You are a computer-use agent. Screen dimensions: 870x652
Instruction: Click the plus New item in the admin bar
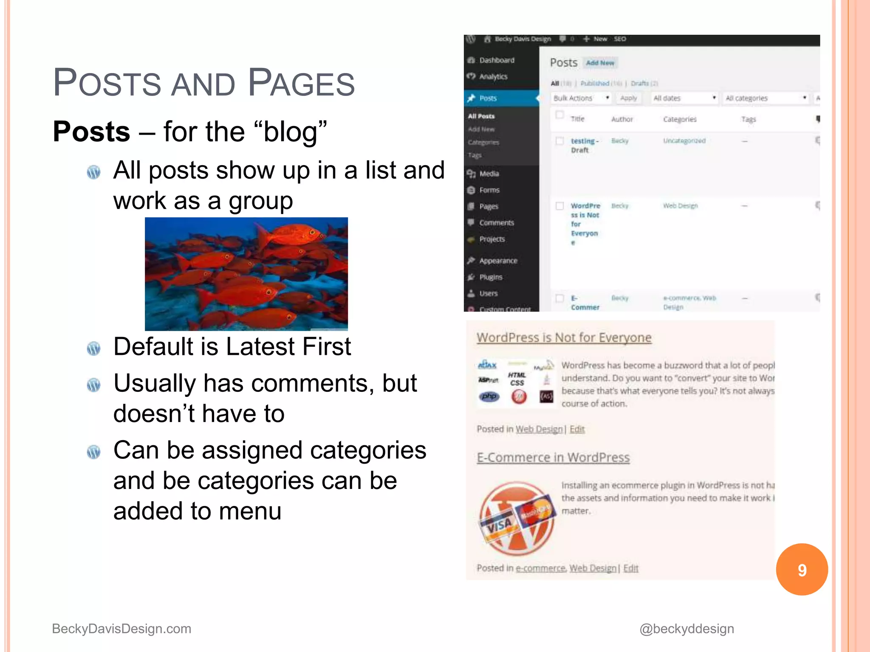pos(595,39)
